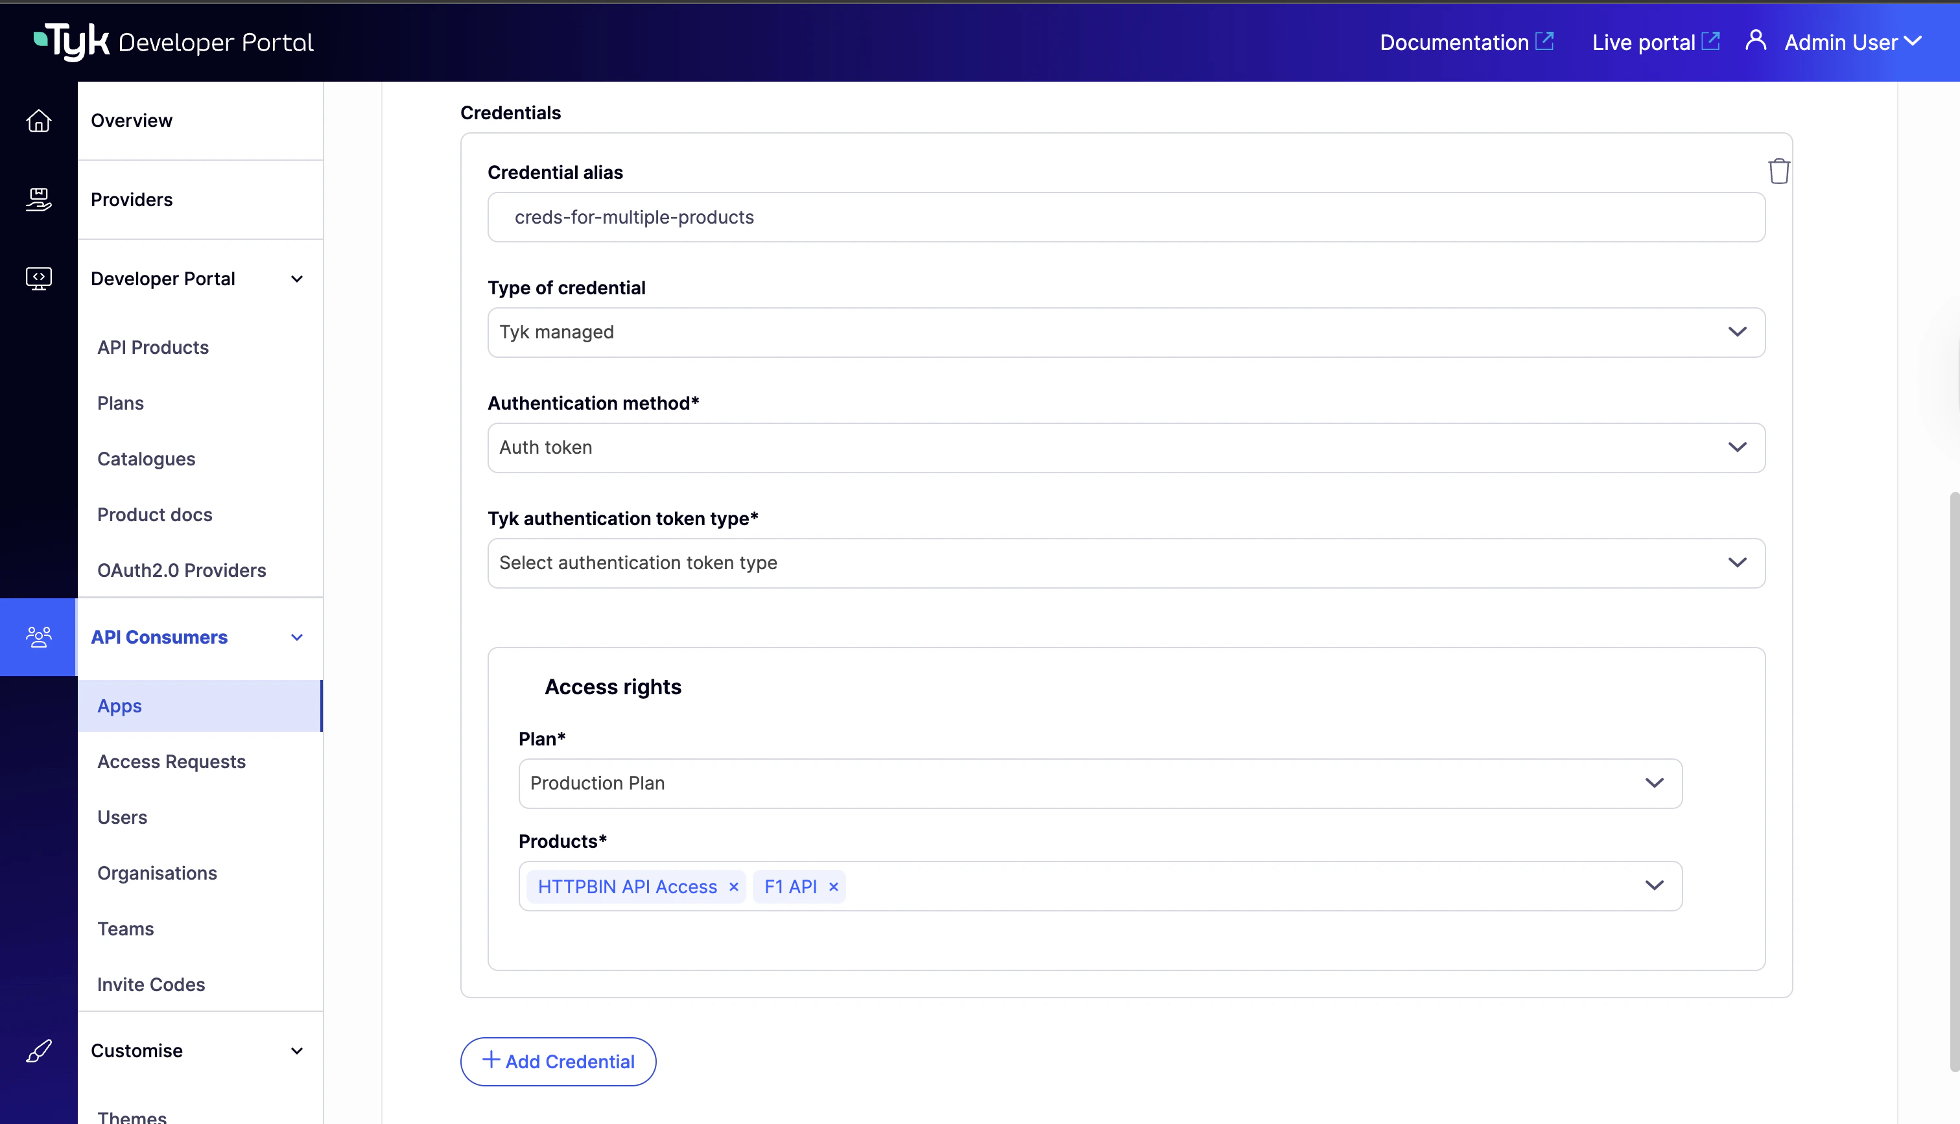Open the Developer Portal screen icon in sidebar
The image size is (1960, 1124).
pyautogui.click(x=39, y=278)
